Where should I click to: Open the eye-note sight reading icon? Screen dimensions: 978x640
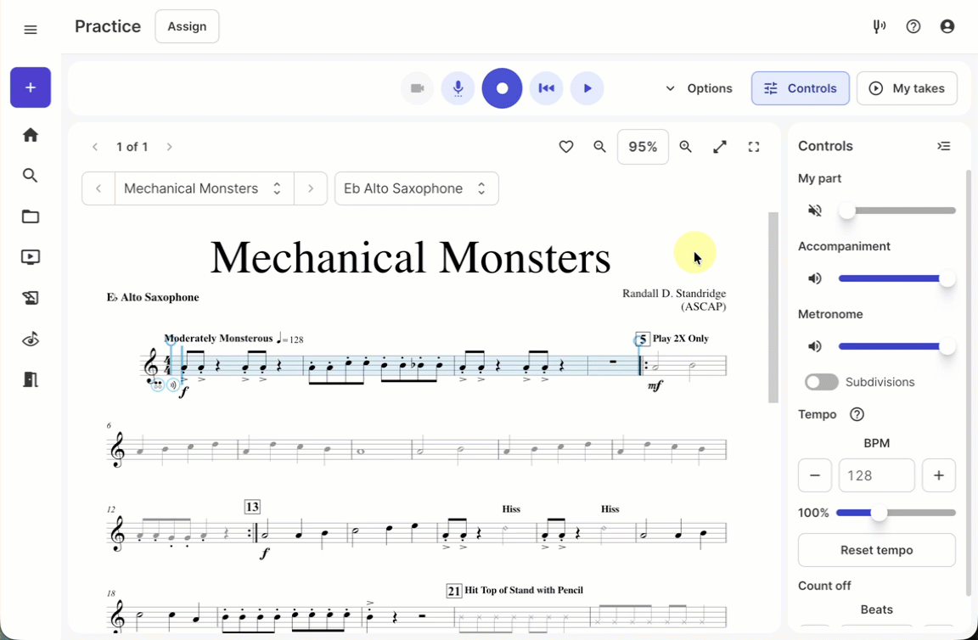[30, 339]
